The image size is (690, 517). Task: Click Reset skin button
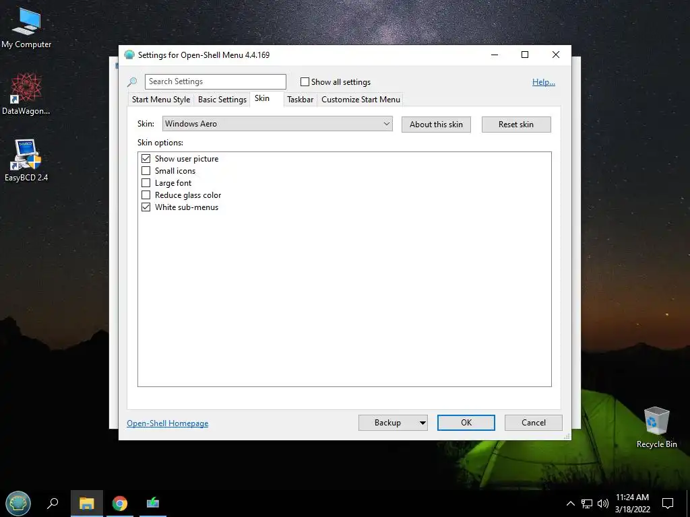point(516,125)
